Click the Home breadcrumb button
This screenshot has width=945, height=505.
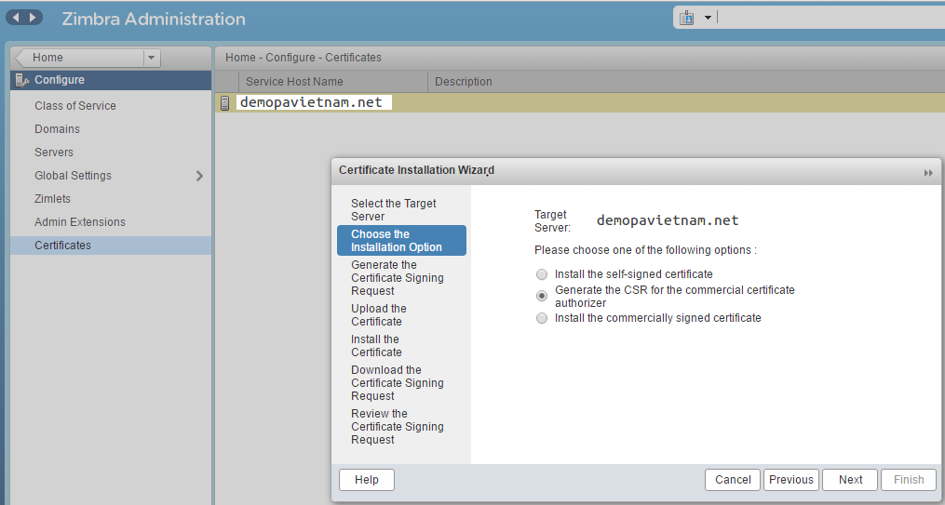tap(79, 58)
